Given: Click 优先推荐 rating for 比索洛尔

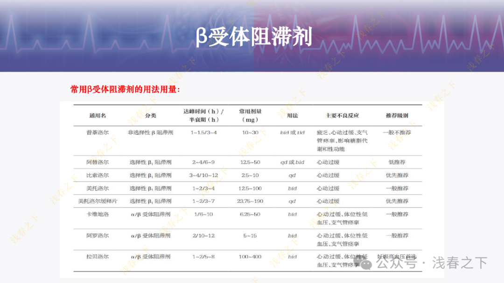Looking at the screenshot, I should (397, 175).
